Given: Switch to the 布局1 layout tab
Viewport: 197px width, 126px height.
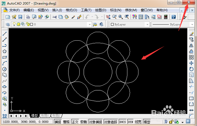Looking at the screenshot, I should point(45,116).
